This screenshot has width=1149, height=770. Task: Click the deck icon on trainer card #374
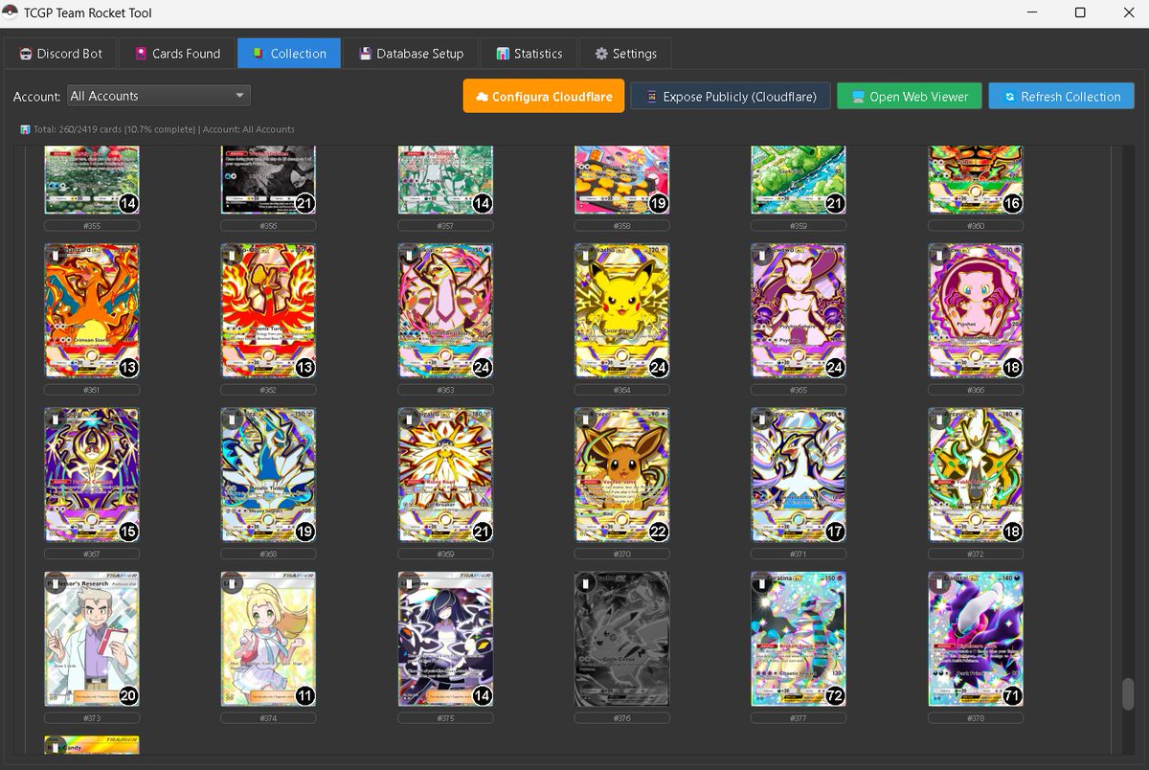coord(232,584)
